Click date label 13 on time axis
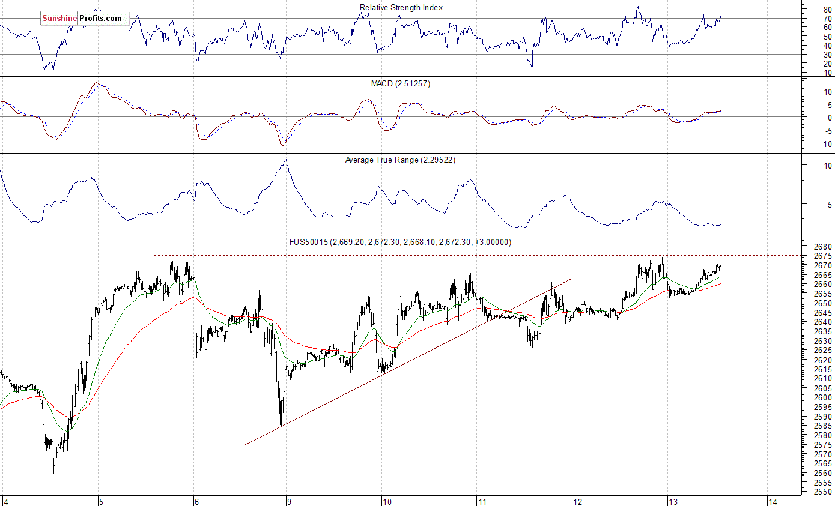The width and height of the screenshot is (835, 506). coord(673,501)
